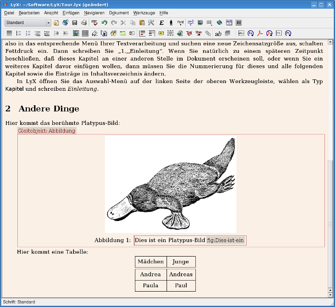Screen dimensions: 335x307
Task: Open the Dokument menu
Action: coord(119,13)
